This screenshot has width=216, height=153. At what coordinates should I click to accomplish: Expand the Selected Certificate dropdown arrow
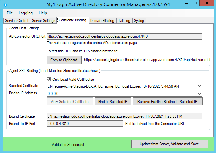pos(199,86)
